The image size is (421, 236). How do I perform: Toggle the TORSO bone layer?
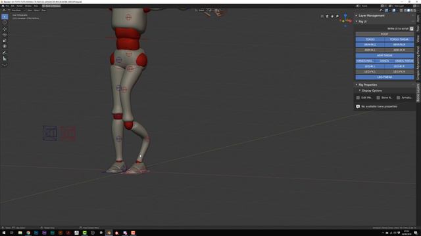click(370, 39)
